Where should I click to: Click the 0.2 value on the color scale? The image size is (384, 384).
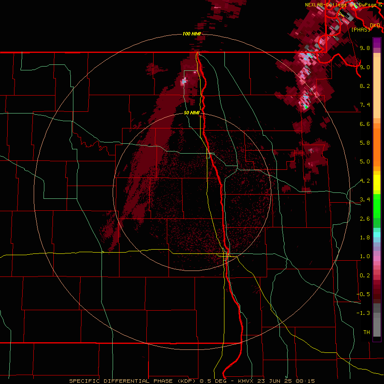click(365, 276)
